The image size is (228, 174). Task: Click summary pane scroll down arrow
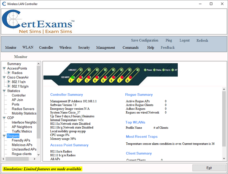click(x=224, y=158)
